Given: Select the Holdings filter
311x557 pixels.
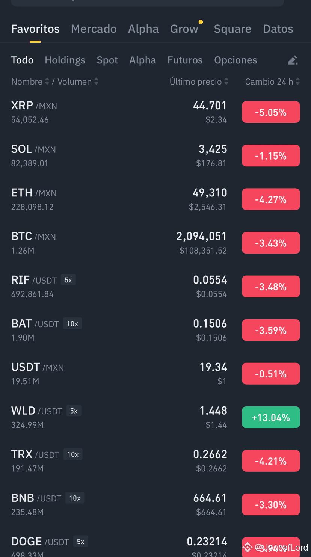Looking at the screenshot, I should tap(65, 60).
